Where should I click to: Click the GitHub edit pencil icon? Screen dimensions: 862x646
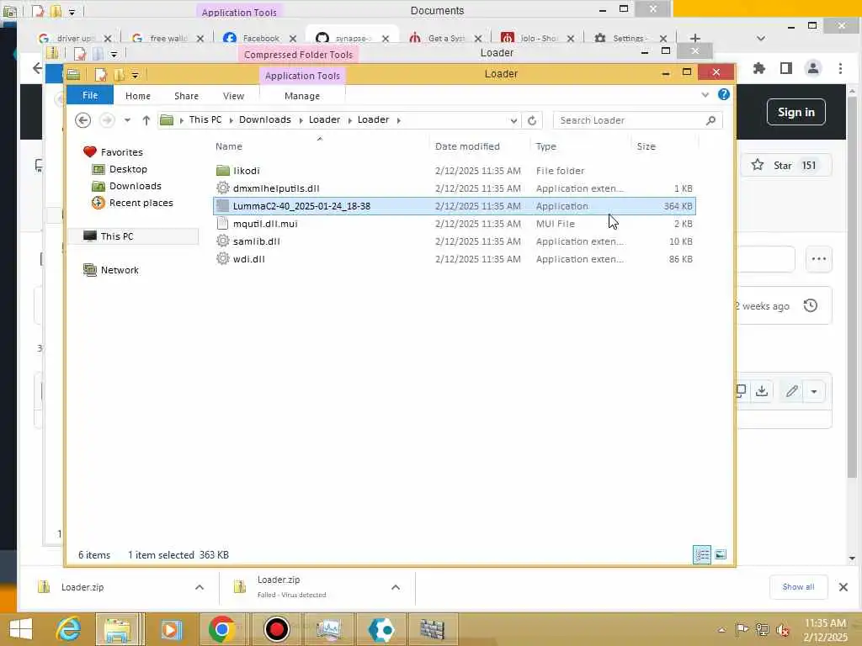tap(791, 391)
